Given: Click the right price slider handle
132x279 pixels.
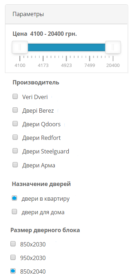Looking at the screenshot, I should pos(113,47).
